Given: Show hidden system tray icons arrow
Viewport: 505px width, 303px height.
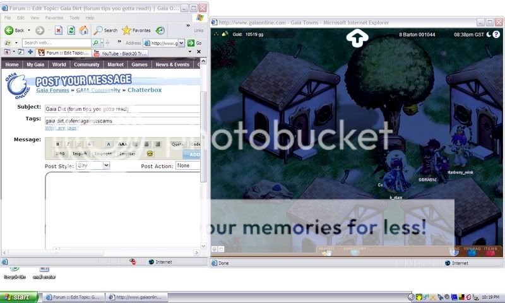Looking at the screenshot, I should point(411,297).
